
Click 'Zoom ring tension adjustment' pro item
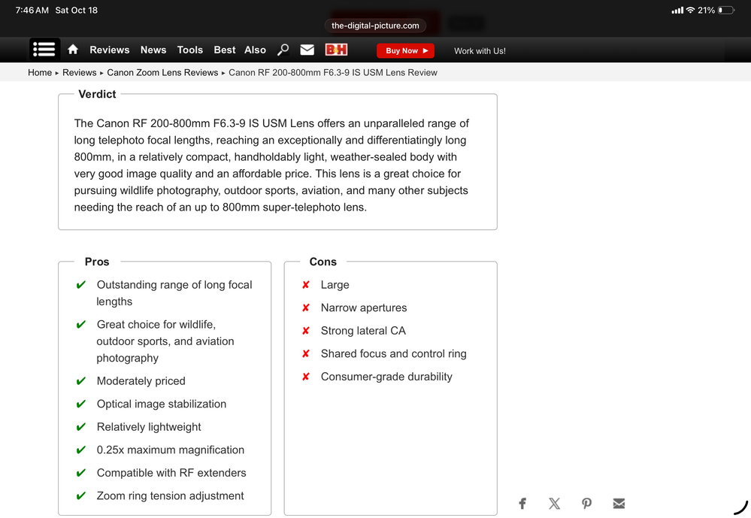tap(170, 496)
